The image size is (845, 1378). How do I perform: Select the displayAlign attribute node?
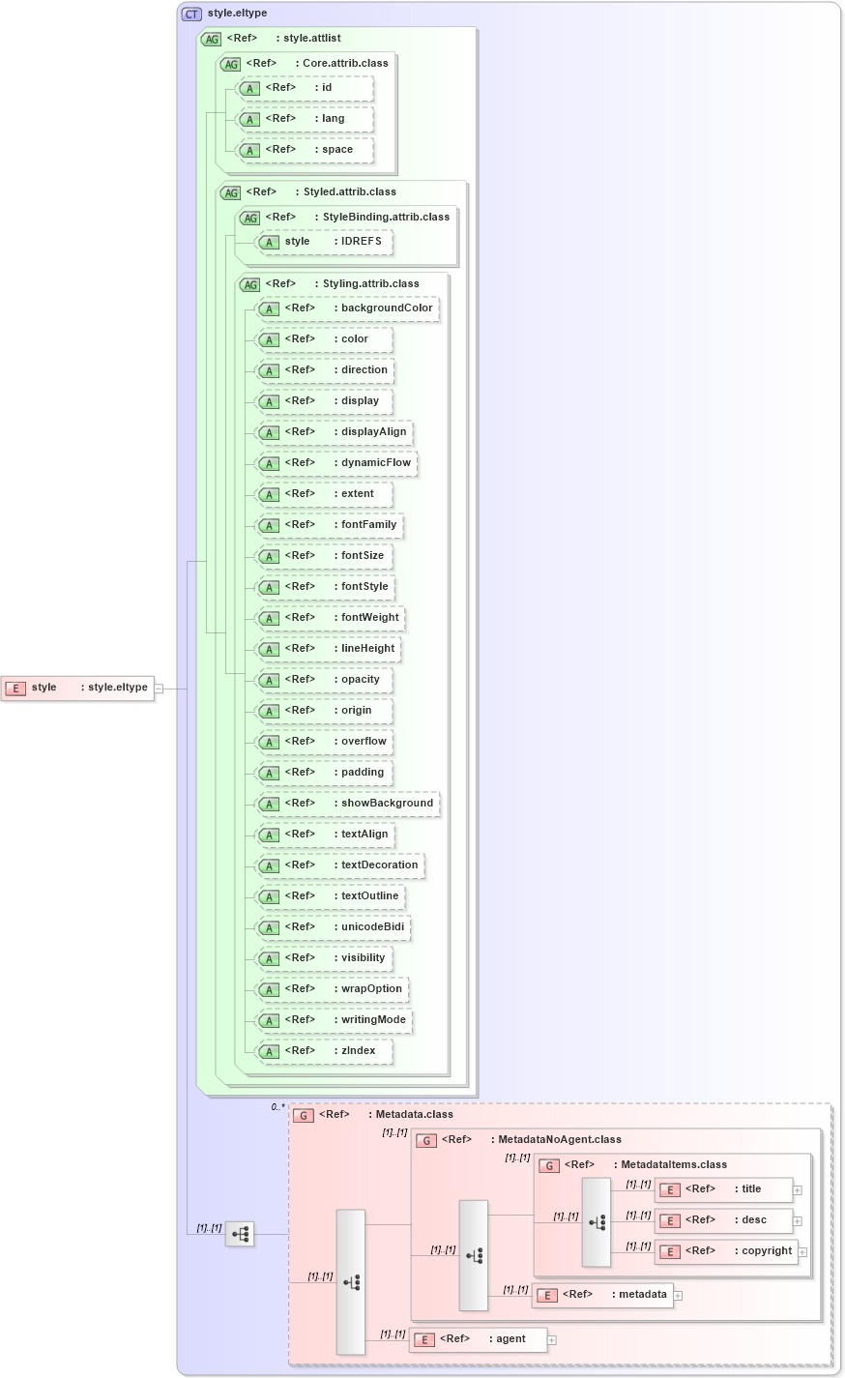click(335, 432)
